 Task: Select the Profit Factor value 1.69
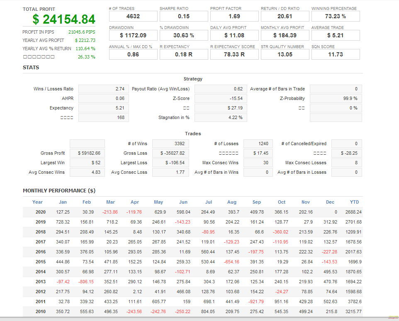click(234, 16)
